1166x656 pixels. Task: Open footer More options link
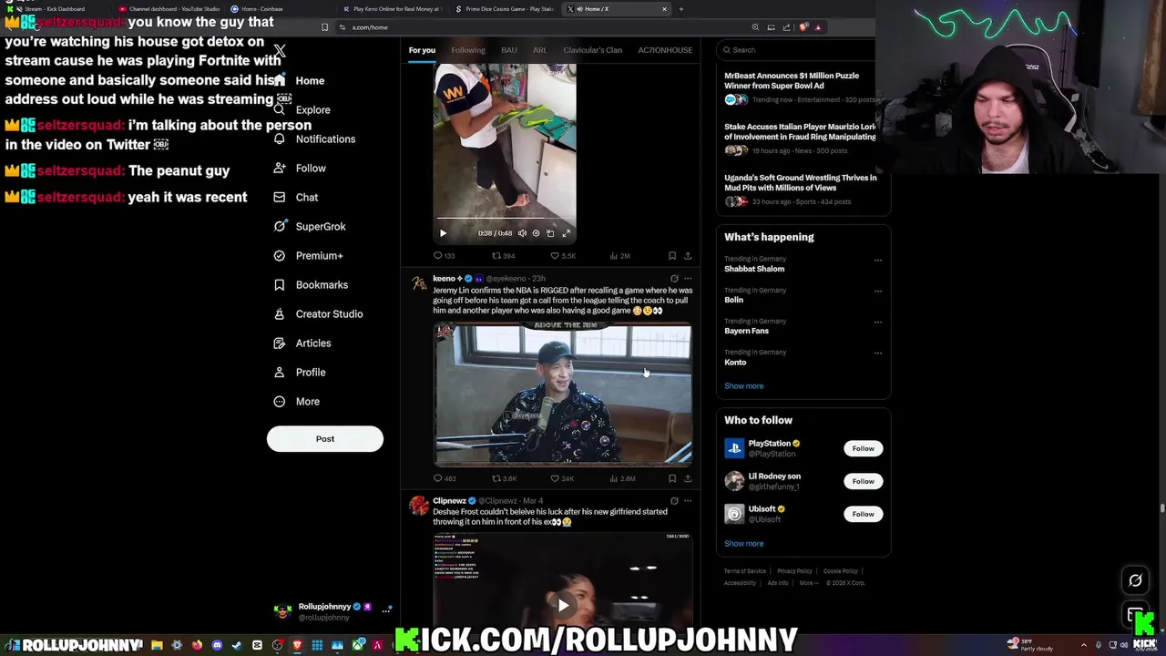[x=808, y=583]
